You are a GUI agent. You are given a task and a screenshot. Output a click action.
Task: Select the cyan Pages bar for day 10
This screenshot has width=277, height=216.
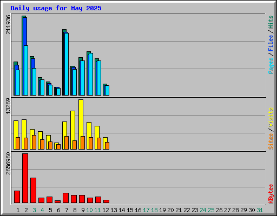[91, 74]
